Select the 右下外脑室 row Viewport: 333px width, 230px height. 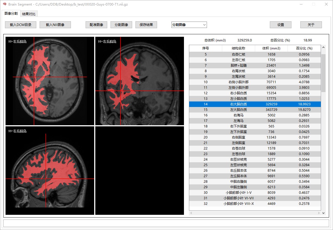coord(255,126)
